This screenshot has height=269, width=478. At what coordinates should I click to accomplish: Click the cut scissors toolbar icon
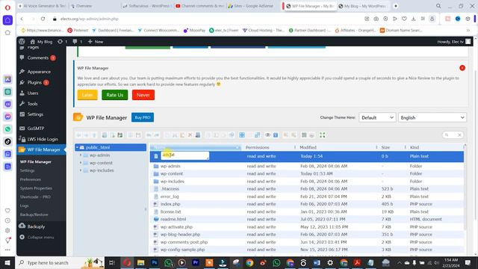[x=175, y=134]
